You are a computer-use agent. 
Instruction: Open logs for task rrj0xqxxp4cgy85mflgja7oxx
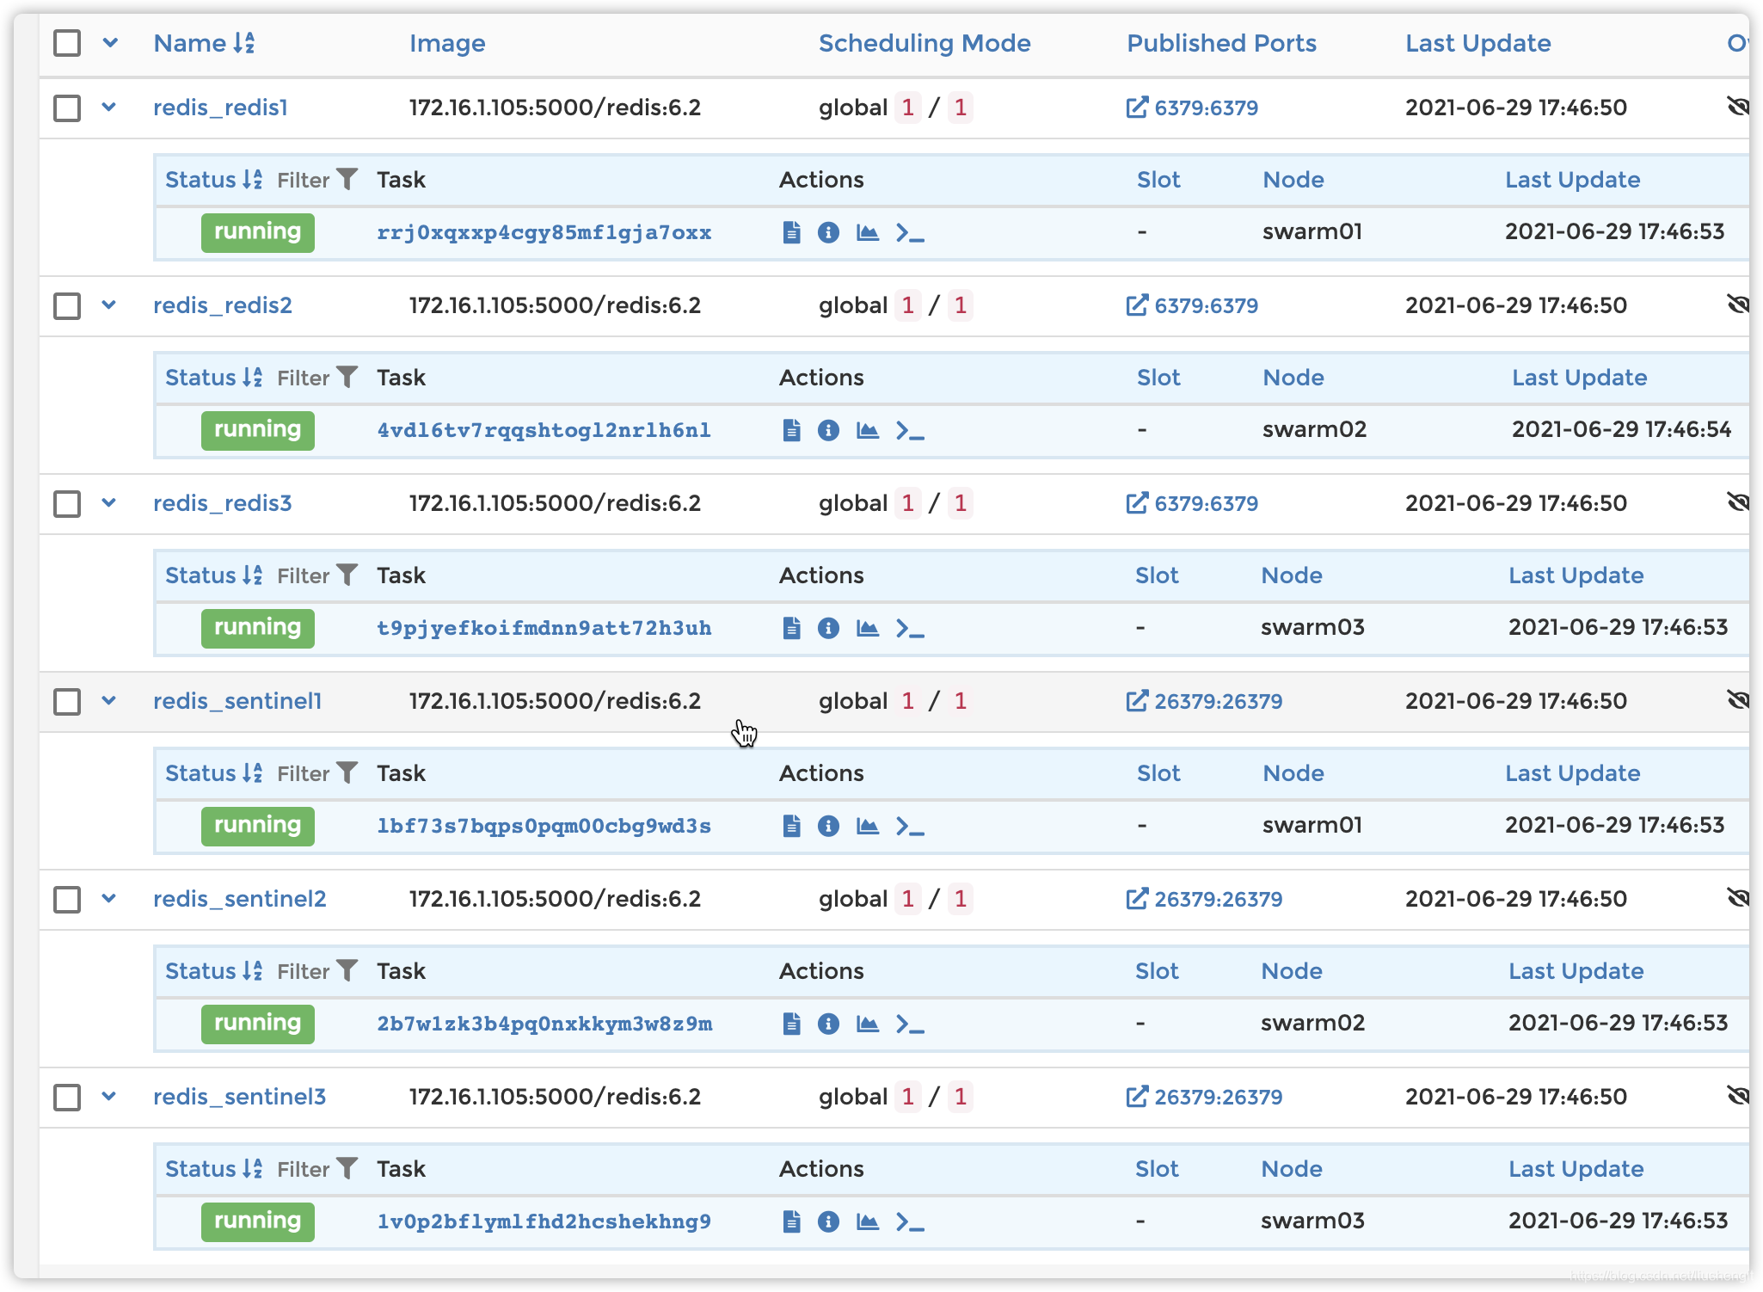coord(792,232)
